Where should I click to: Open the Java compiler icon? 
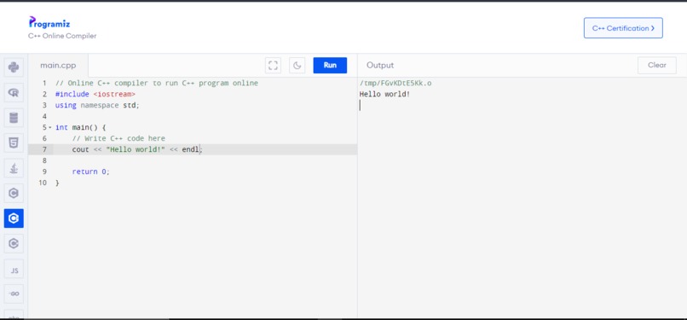tap(14, 168)
